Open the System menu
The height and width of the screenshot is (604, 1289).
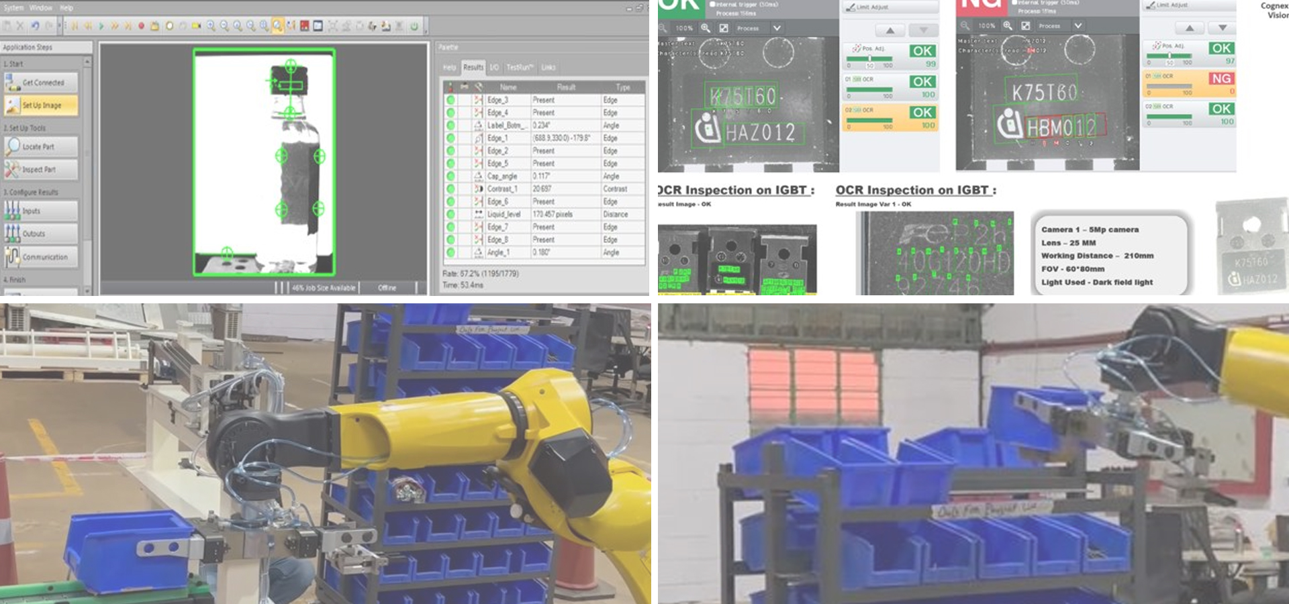coord(13,8)
